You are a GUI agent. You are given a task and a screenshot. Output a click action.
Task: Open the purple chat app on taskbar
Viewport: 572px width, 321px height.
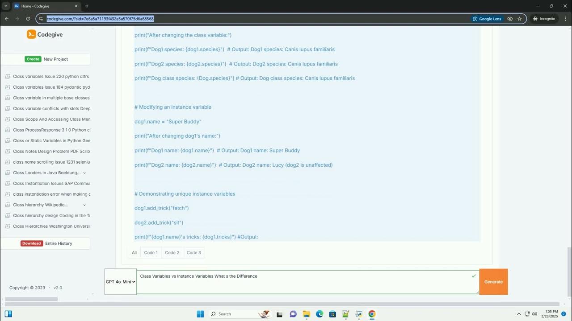293,314
